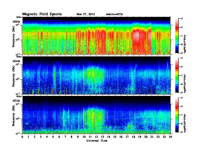203x157 pixels.
Task: Click hour "20" on the time axis
Action: [146, 137]
